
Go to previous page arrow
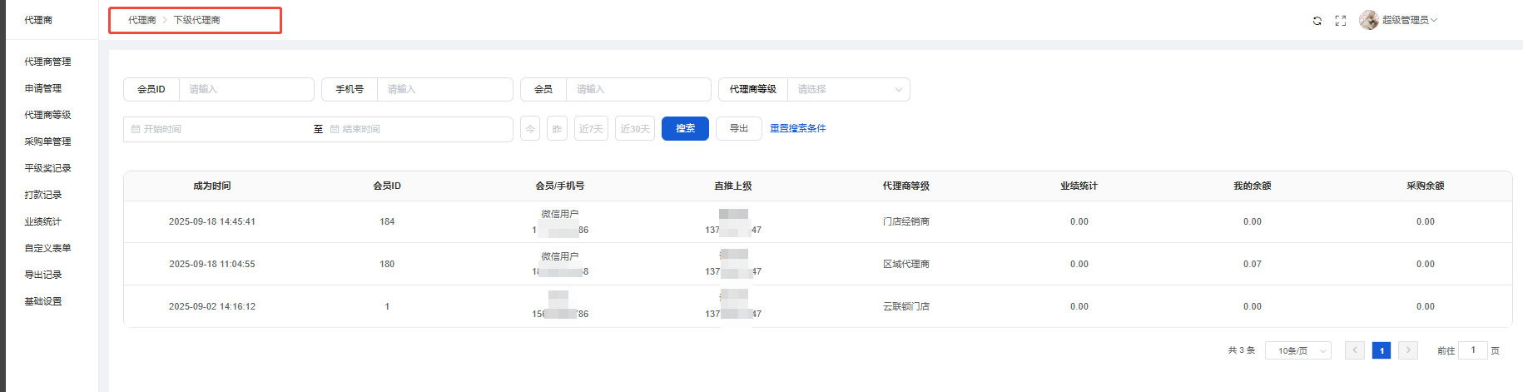1354,350
